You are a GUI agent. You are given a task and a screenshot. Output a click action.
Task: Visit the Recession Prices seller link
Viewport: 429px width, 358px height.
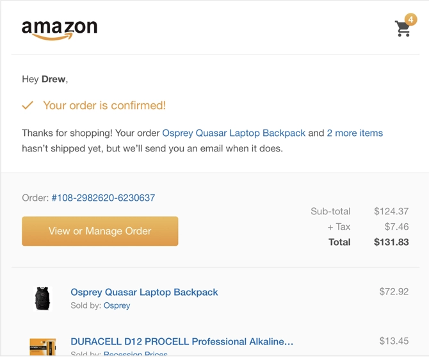(136, 354)
